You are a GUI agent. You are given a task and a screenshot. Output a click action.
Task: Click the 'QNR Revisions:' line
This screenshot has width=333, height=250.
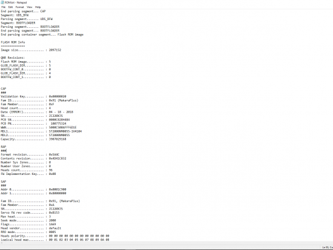(13, 58)
